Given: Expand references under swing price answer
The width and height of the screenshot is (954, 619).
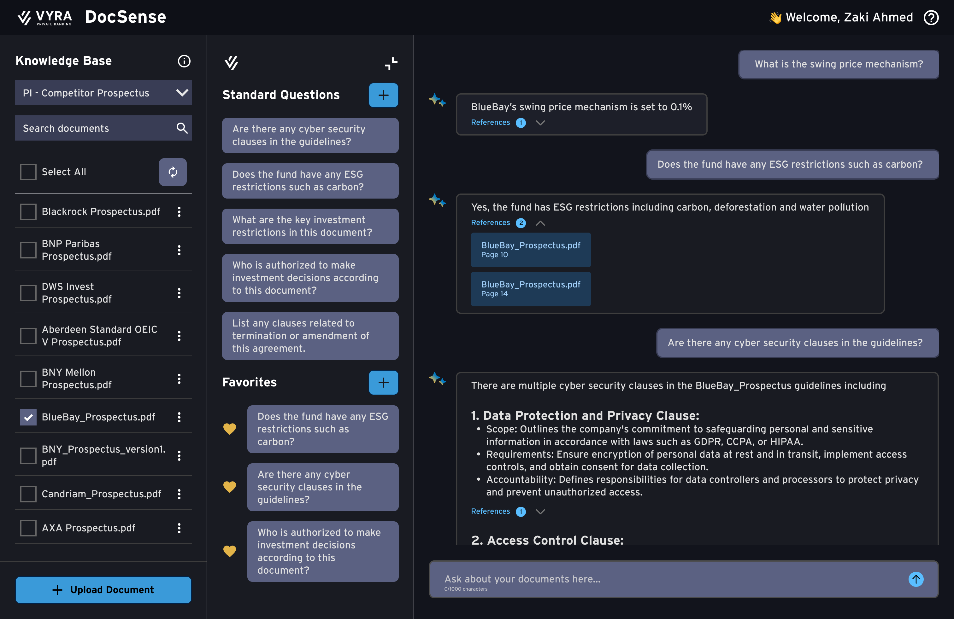Looking at the screenshot, I should [540, 123].
